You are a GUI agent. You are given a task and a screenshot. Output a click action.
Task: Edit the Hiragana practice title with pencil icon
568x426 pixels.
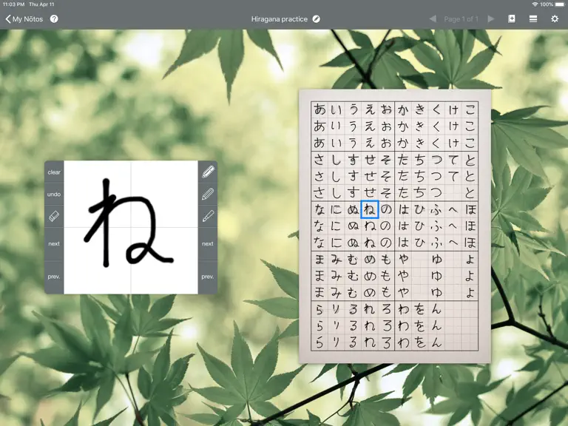pos(317,18)
